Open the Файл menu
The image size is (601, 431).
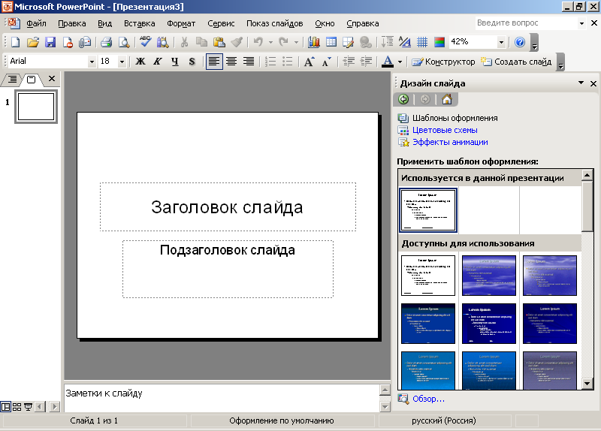[x=36, y=23]
